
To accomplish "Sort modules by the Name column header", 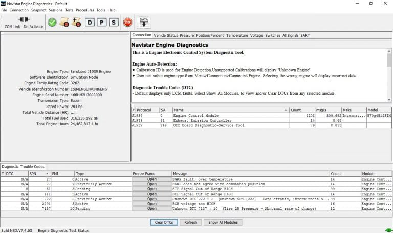I will 230,110.
